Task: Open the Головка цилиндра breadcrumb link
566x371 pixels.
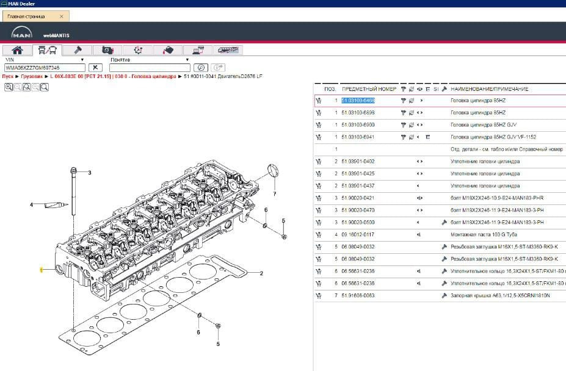Action: [x=154, y=77]
